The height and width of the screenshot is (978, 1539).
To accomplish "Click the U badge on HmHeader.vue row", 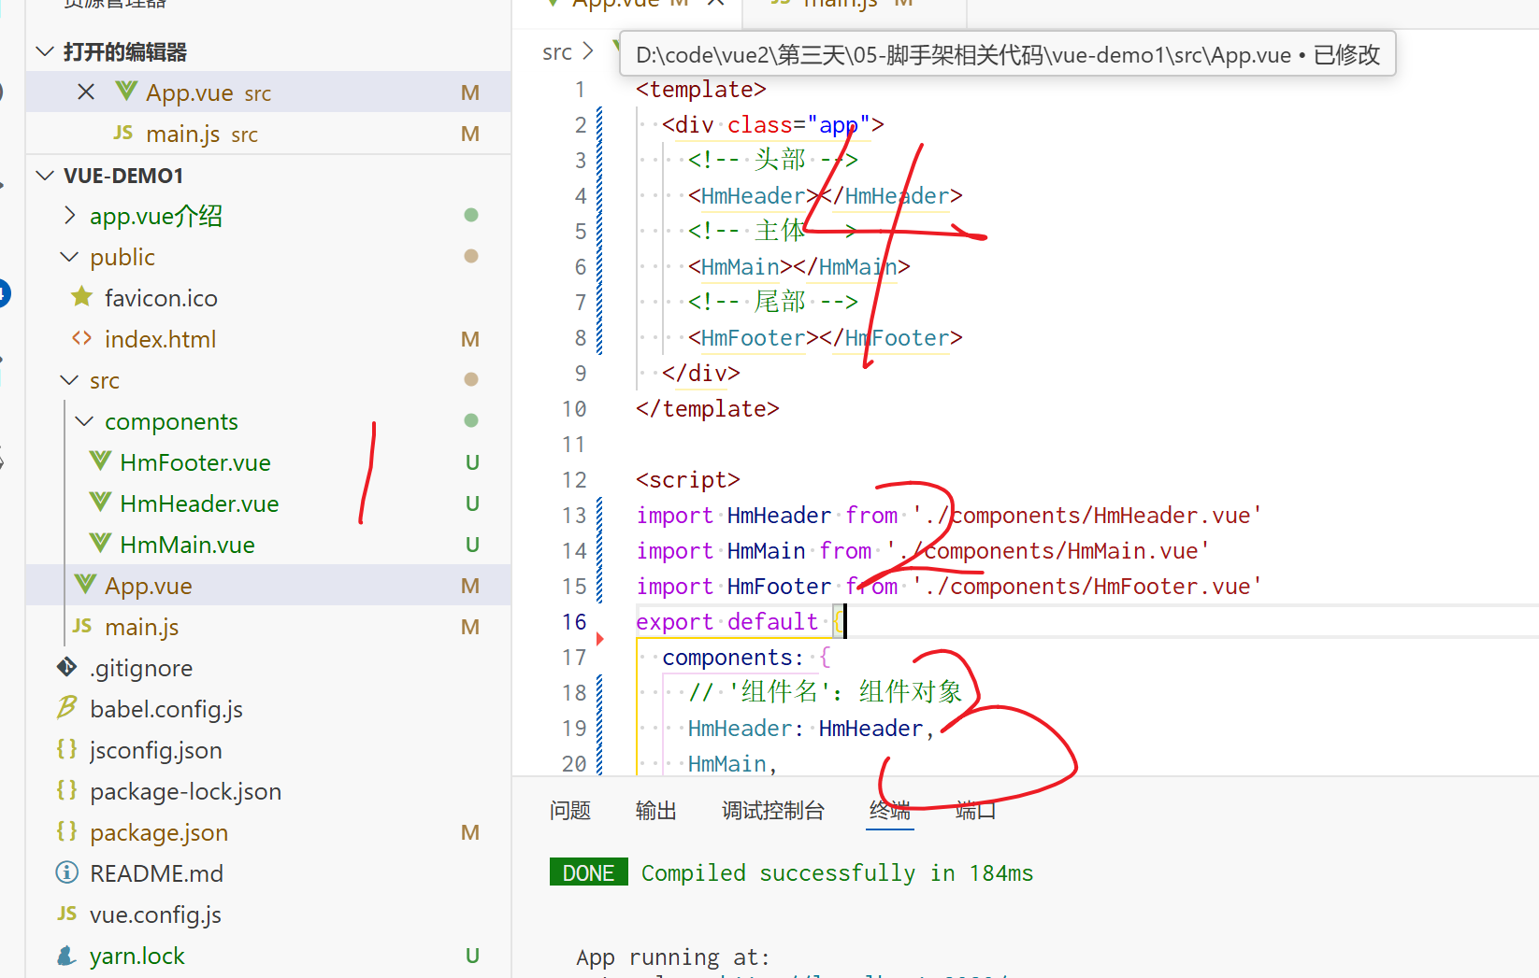I will pyautogui.click(x=472, y=503).
